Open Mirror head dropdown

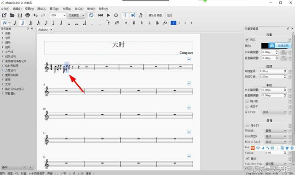click(x=276, y=142)
